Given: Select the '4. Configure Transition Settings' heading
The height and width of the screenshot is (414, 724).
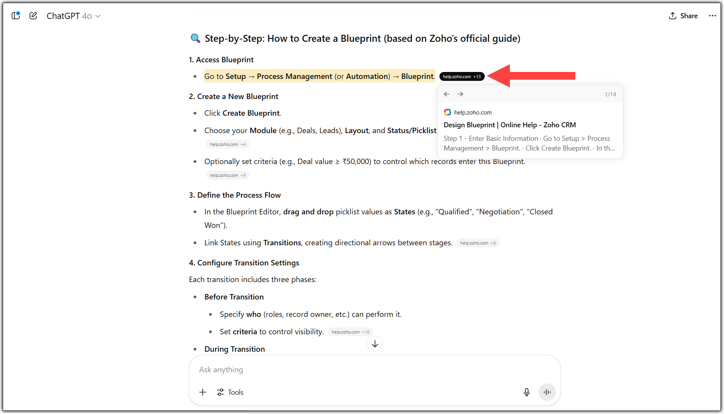Looking at the screenshot, I should (x=244, y=263).
